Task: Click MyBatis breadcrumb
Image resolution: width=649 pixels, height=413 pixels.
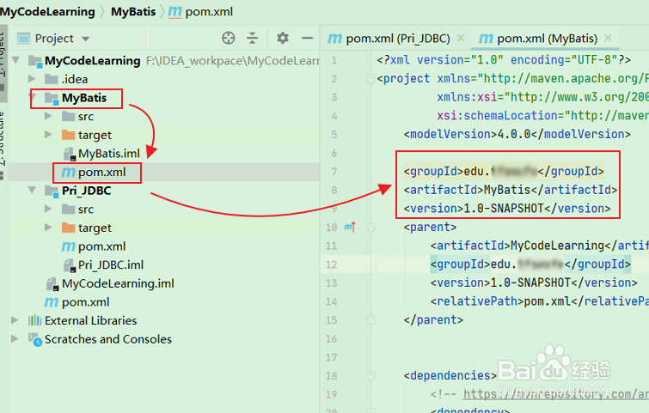Action: [x=133, y=11]
